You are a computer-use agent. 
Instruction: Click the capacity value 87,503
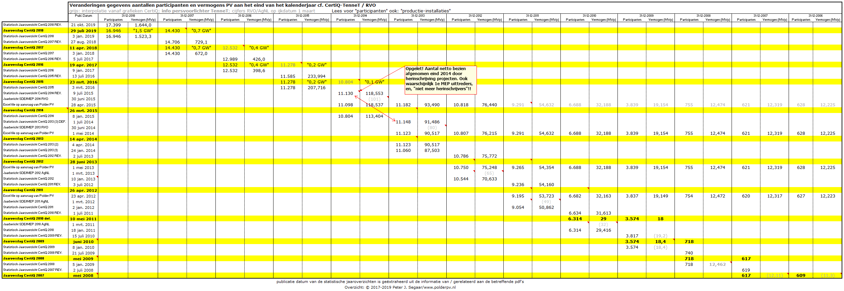point(432,150)
